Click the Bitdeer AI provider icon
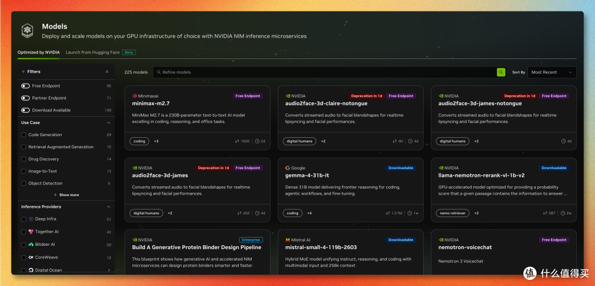Viewport: 595px width, 286px height. [x=31, y=244]
